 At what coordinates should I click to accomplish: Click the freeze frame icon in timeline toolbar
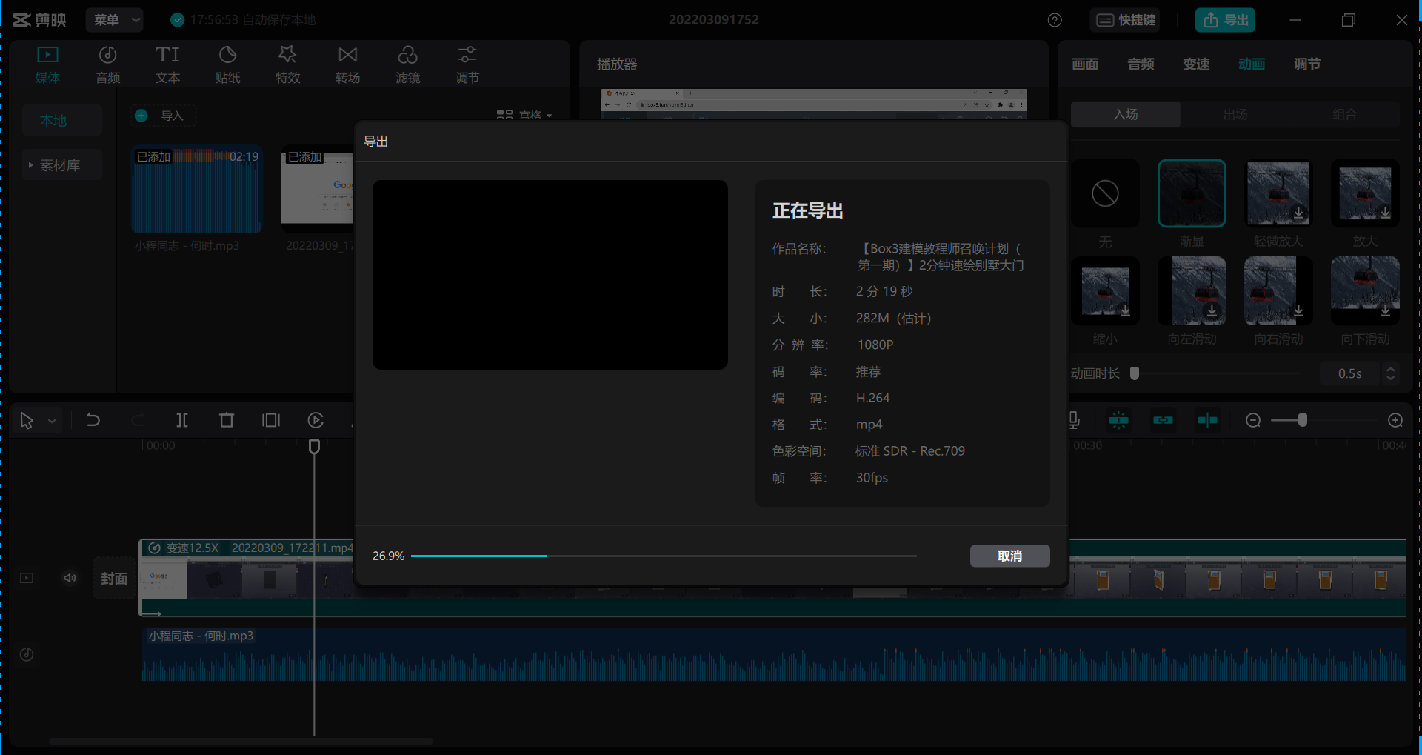pyautogui.click(x=271, y=420)
